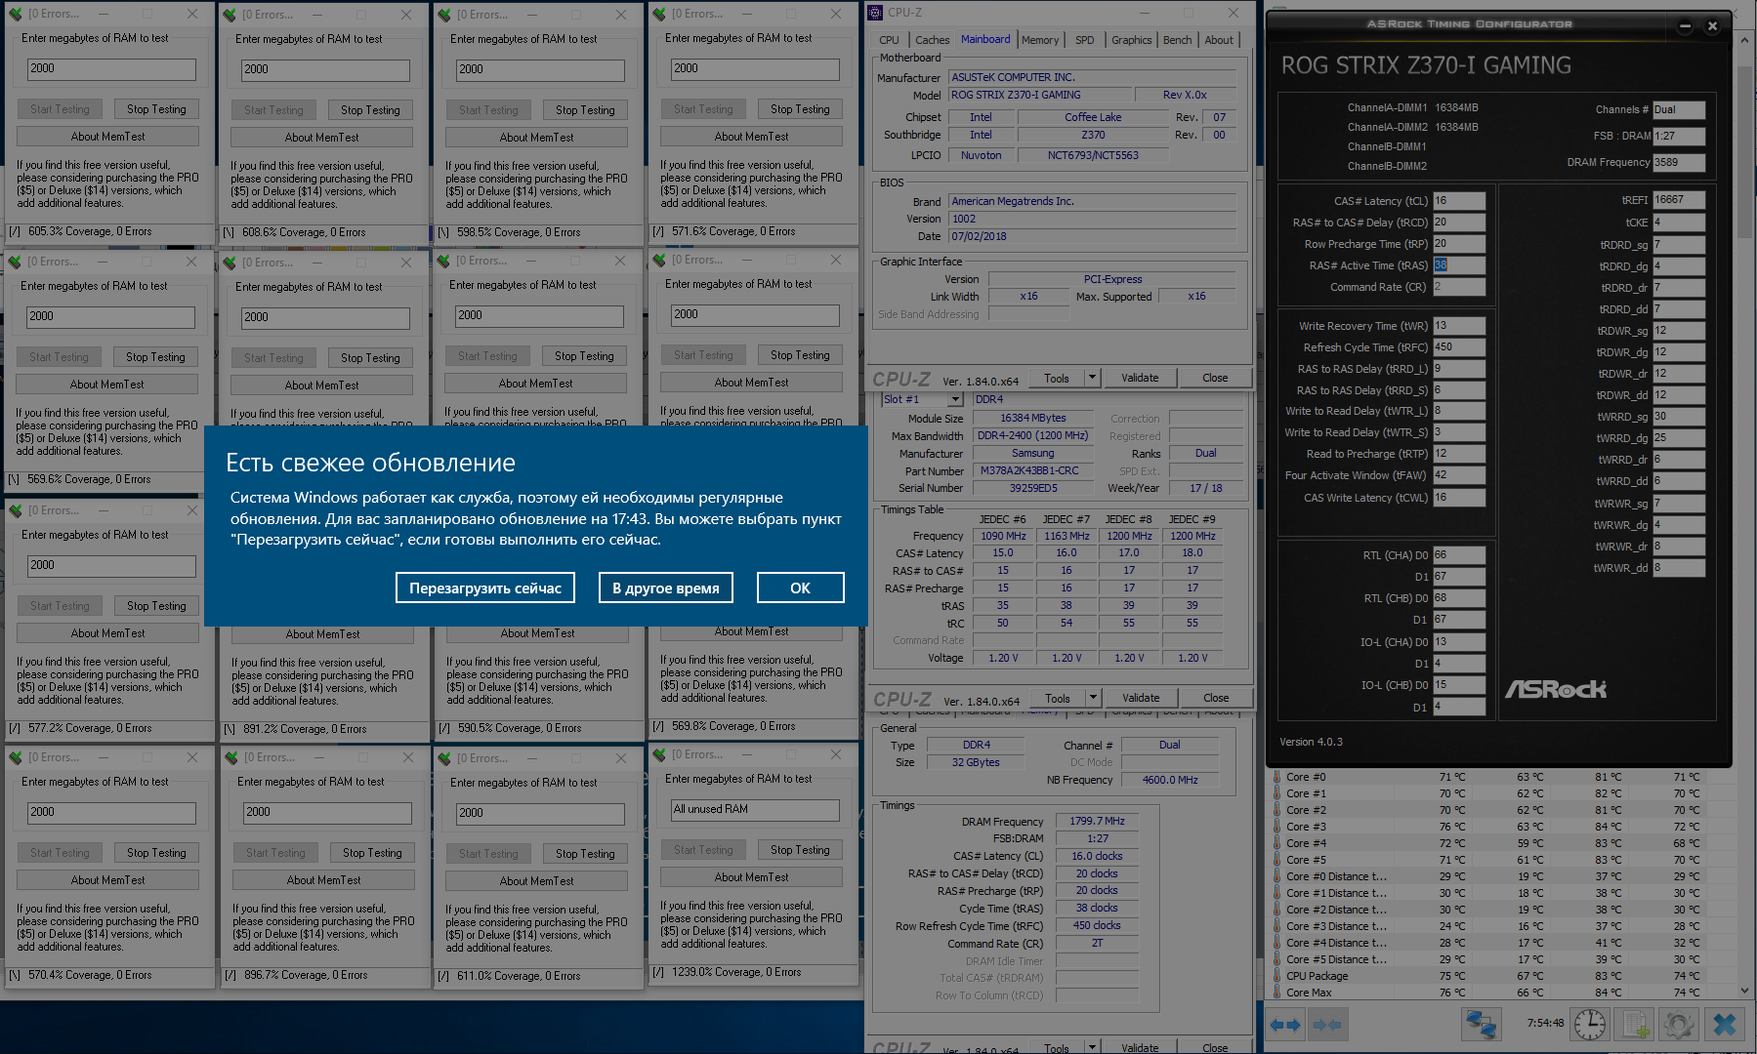Click the MemTest icon of the 598.5% Coverage window
This screenshot has width=1757, height=1054.
coord(444,15)
